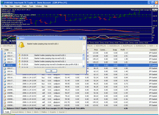Click the order icon in the row with profit -1.09

tap(5, 90)
